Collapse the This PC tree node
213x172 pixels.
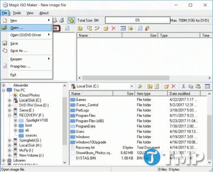[x=4, y=90]
